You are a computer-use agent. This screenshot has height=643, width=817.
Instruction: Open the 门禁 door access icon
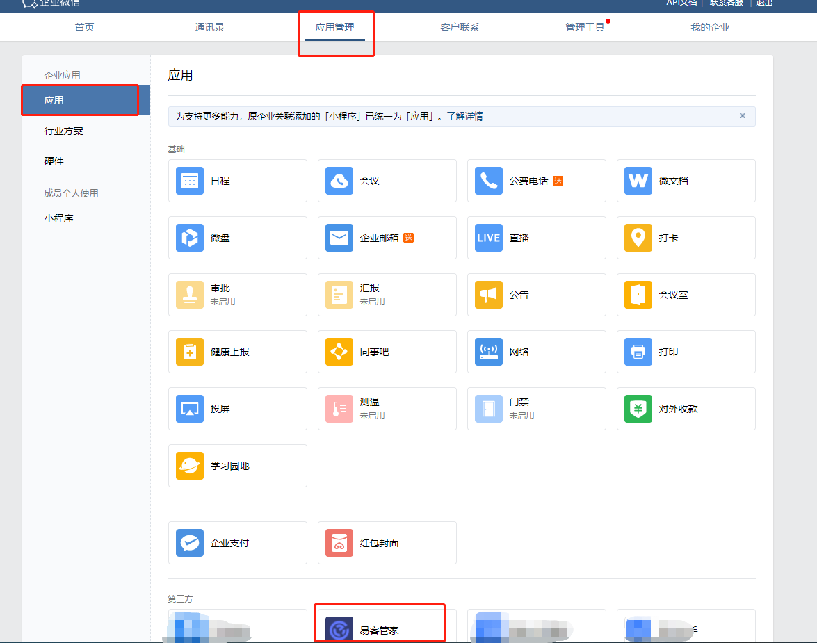tap(489, 409)
